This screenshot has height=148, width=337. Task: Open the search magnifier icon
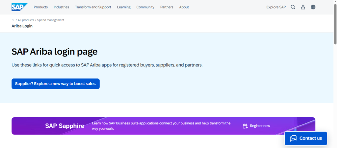tap(293, 7)
